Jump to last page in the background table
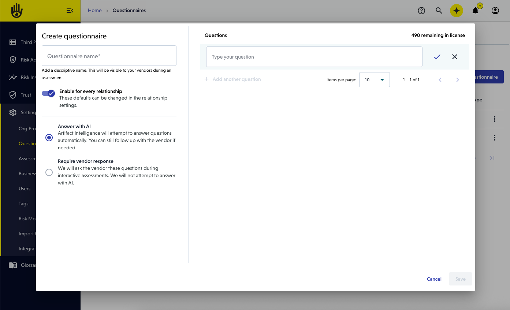 492,158
